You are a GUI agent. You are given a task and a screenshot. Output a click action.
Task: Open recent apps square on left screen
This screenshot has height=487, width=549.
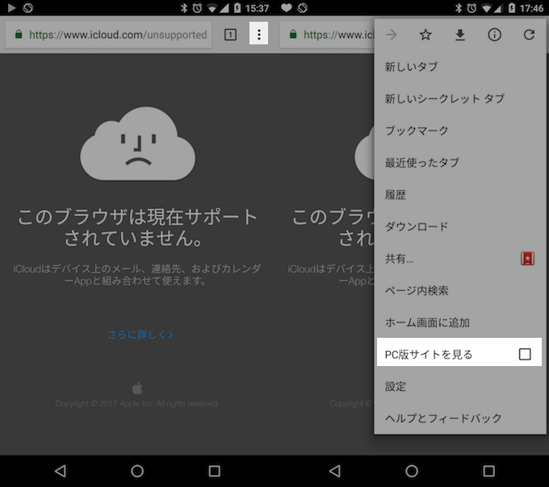click(x=214, y=471)
